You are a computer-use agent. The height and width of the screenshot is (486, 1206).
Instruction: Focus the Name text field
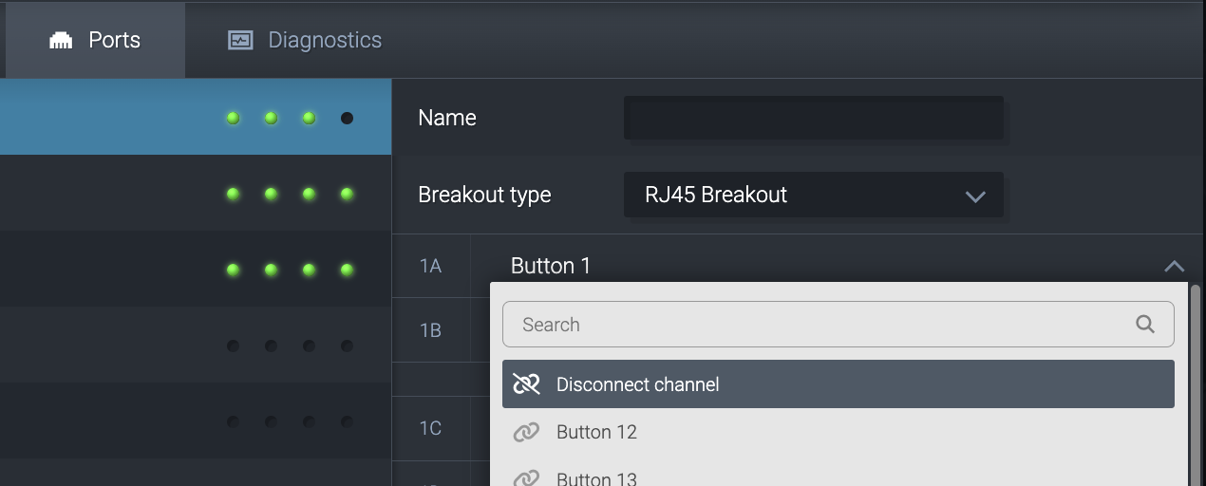(813, 119)
